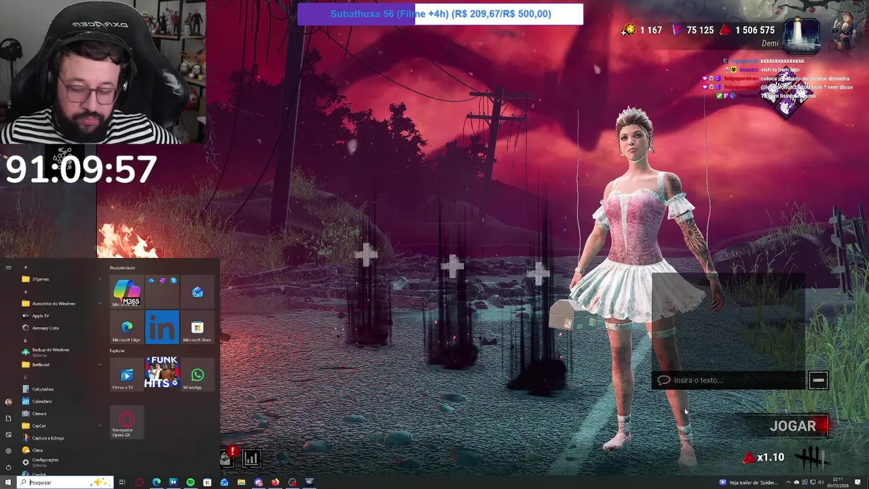This screenshot has height=489, width=869.
Task: Open Firefox from the taskbar
Action: [x=275, y=482]
